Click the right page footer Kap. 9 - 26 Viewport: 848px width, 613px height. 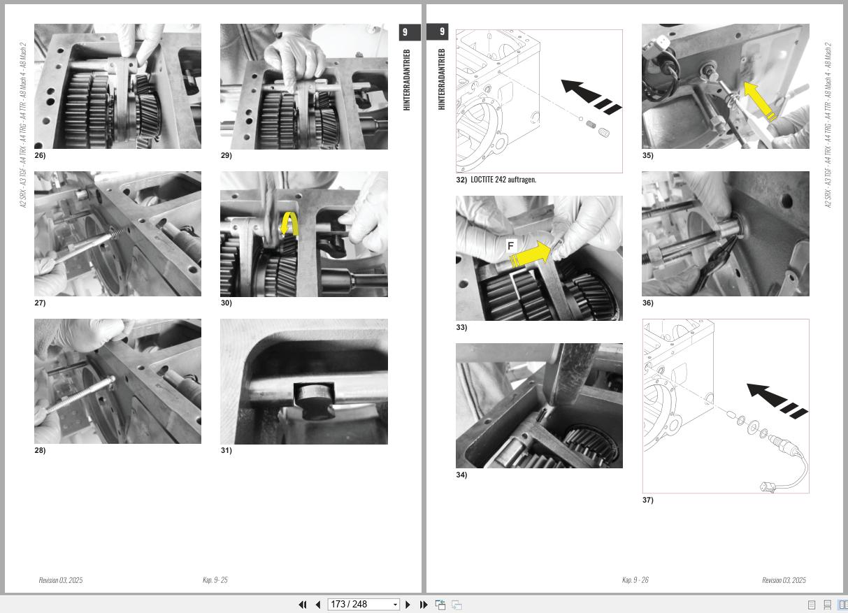click(x=635, y=580)
